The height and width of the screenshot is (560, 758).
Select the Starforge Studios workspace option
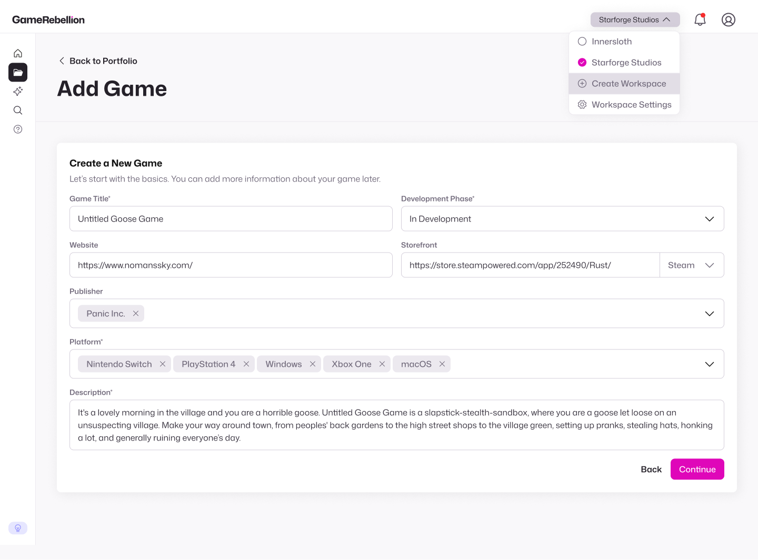pos(626,62)
